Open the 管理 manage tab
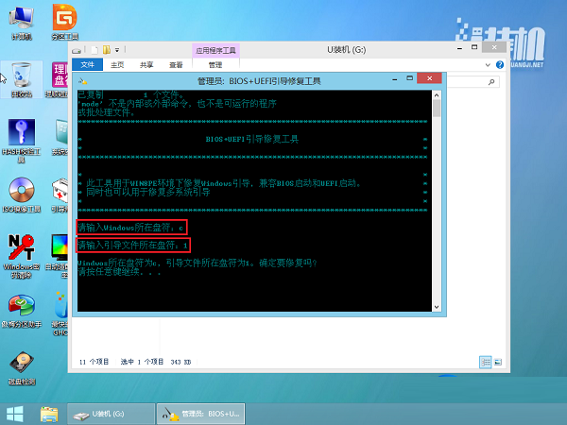The width and height of the screenshot is (567, 425). tap(215, 65)
